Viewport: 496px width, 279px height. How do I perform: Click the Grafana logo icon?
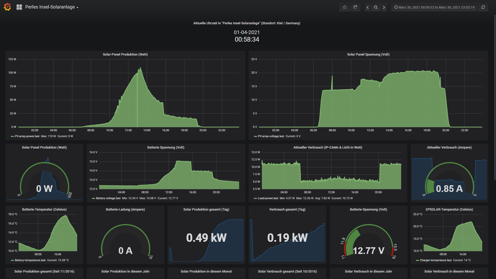click(x=7, y=7)
